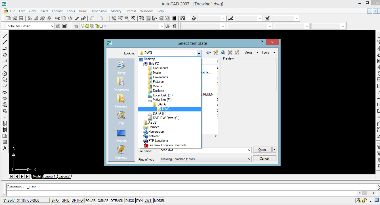380x205 pixels.
Task: Cancel the Select template dialog
Action: tap(264, 158)
